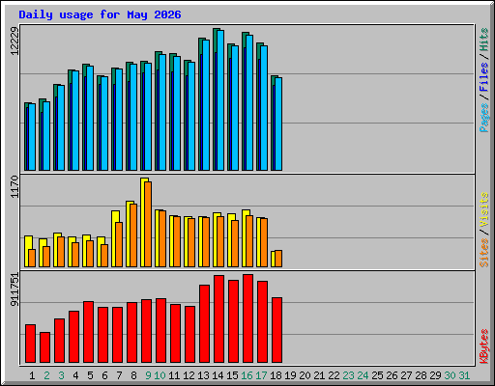This screenshot has width=495, height=386.
Task: Click the tallest orange sites bar, day 9
Action: pyautogui.click(x=148, y=224)
